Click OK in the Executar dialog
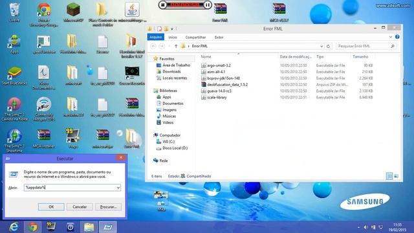The width and height of the screenshot is (414, 233). 51,207
